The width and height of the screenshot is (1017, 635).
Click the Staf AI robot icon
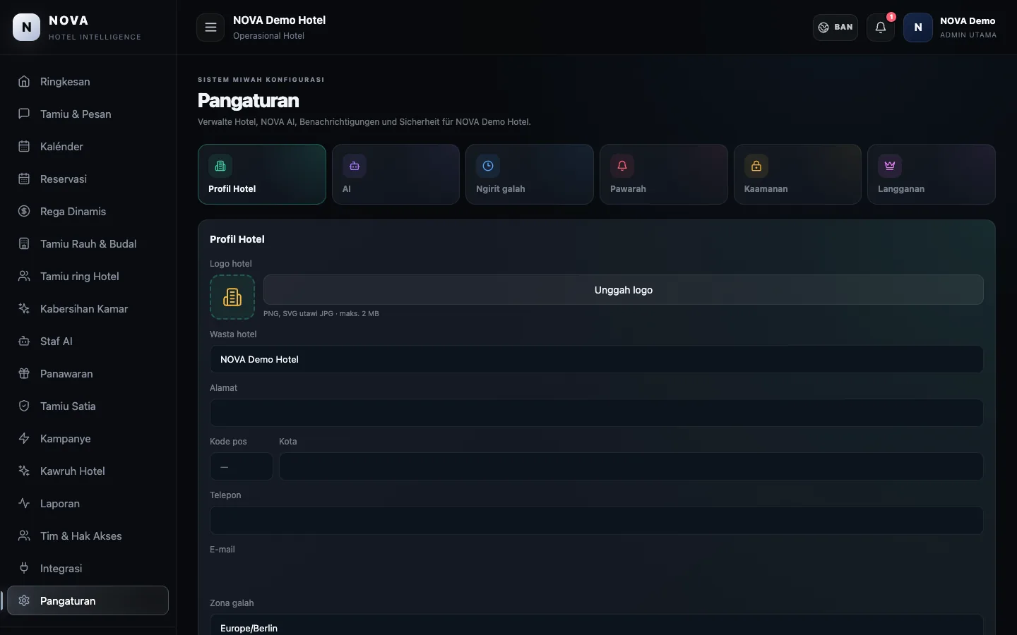[24, 341]
